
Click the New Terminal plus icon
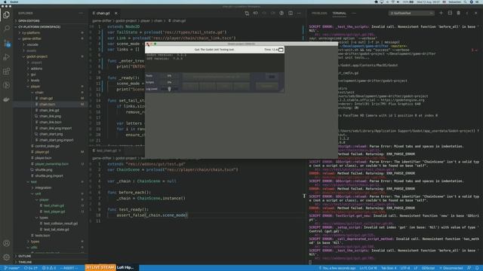pos(441,14)
